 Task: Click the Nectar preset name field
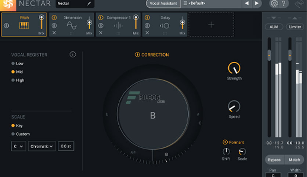click(x=75, y=4)
